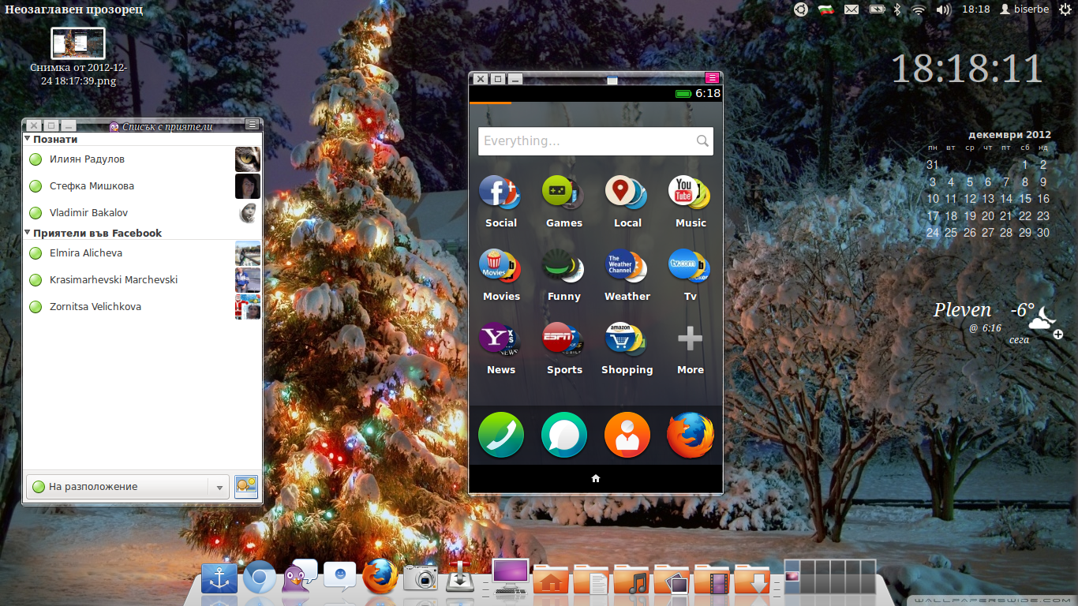This screenshot has height=606, width=1078.
Task: Switch to the first workspace thumbnail in the dock
Action: (x=792, y=577)
